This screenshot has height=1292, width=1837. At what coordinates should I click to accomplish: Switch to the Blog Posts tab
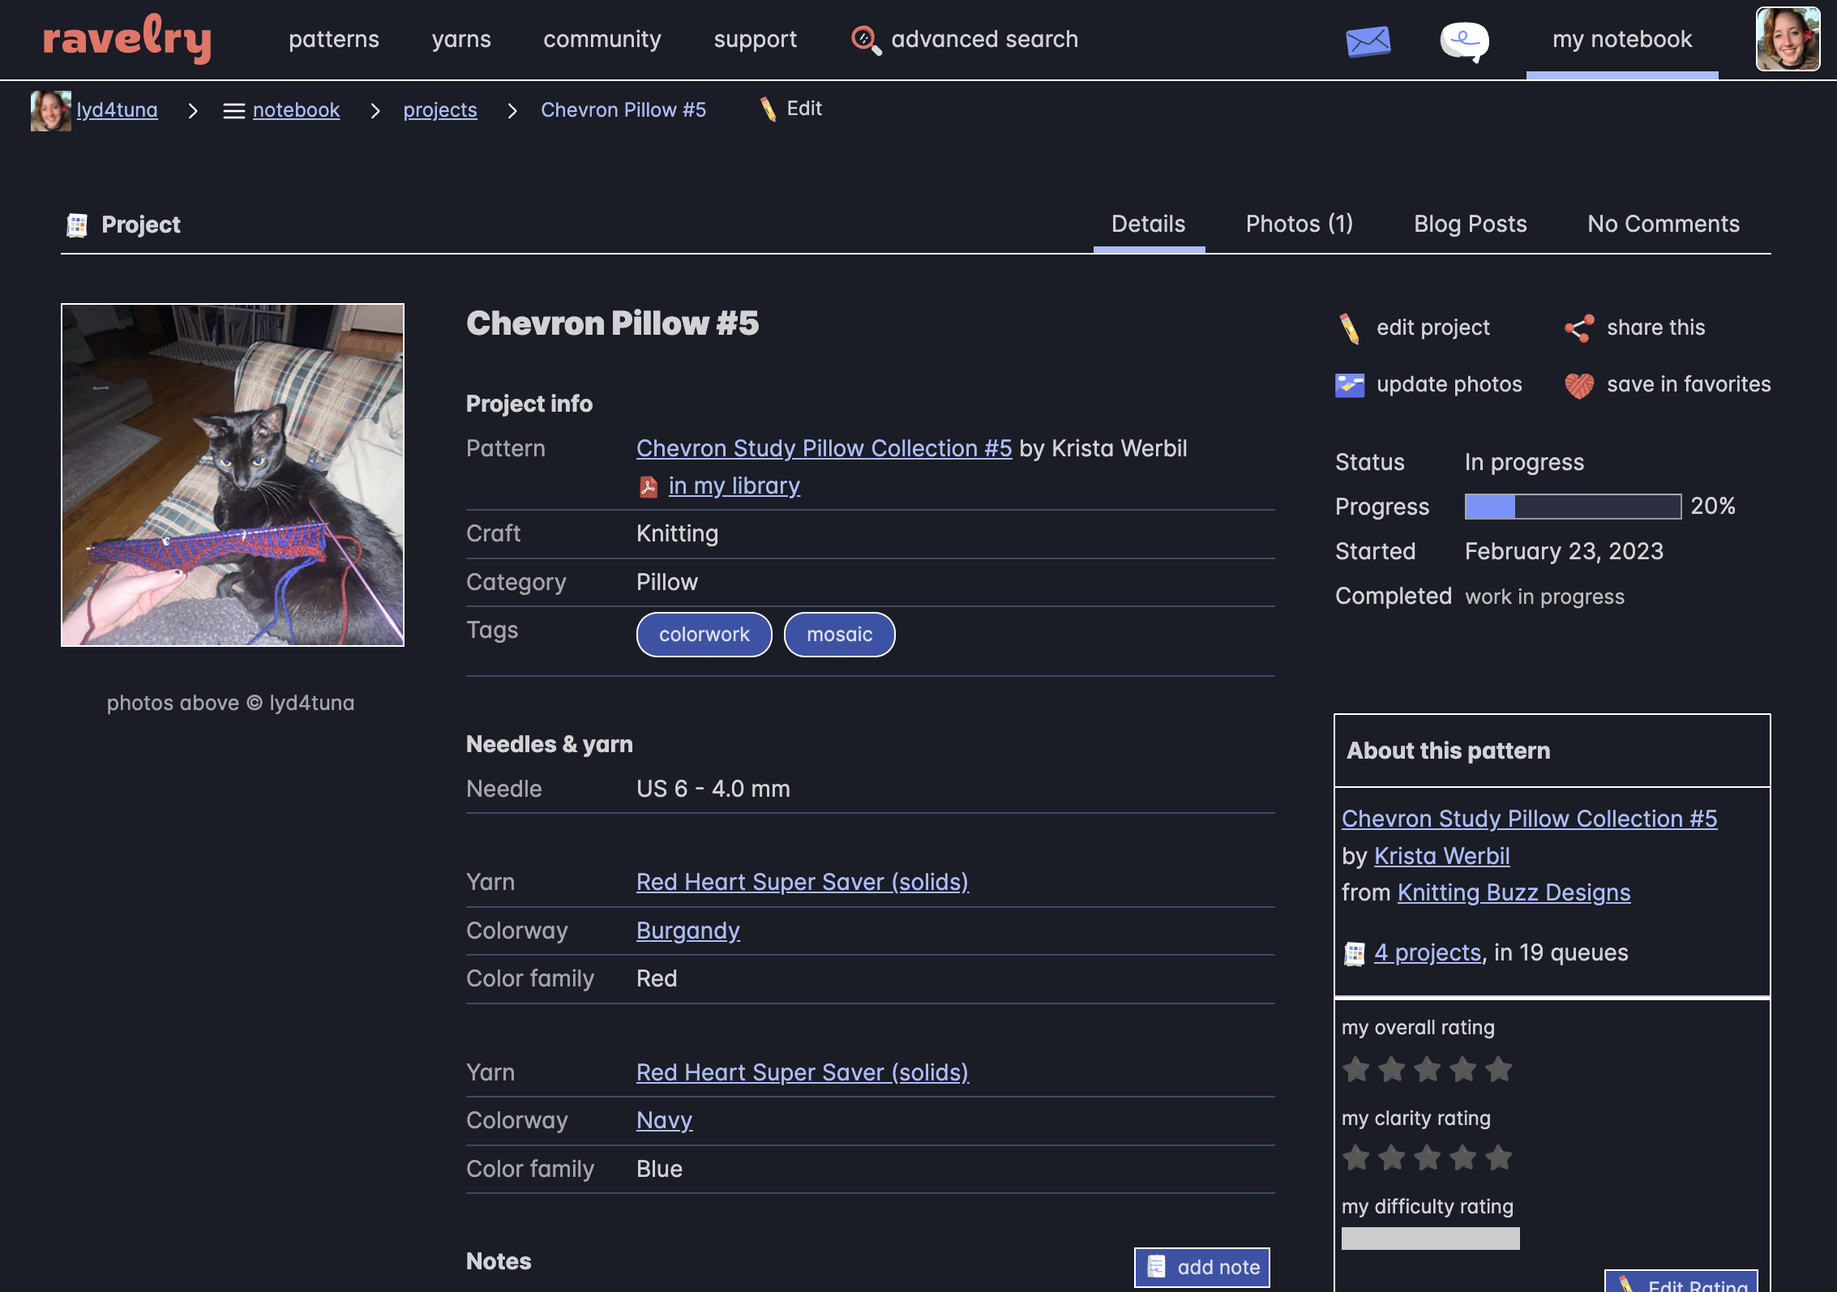[1470, 224]
